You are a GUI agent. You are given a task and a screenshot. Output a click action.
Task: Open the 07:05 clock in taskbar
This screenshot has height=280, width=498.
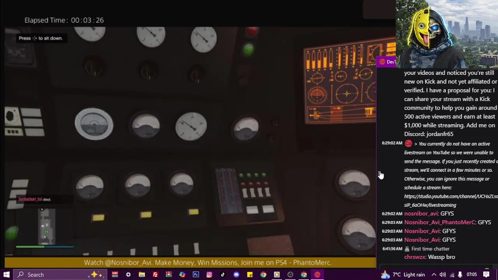[472, 275]
